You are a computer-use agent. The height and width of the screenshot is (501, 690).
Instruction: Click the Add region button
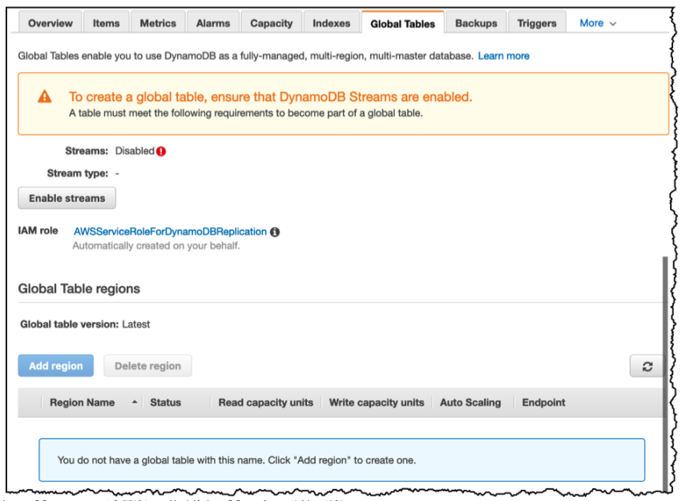click(56, 366)
